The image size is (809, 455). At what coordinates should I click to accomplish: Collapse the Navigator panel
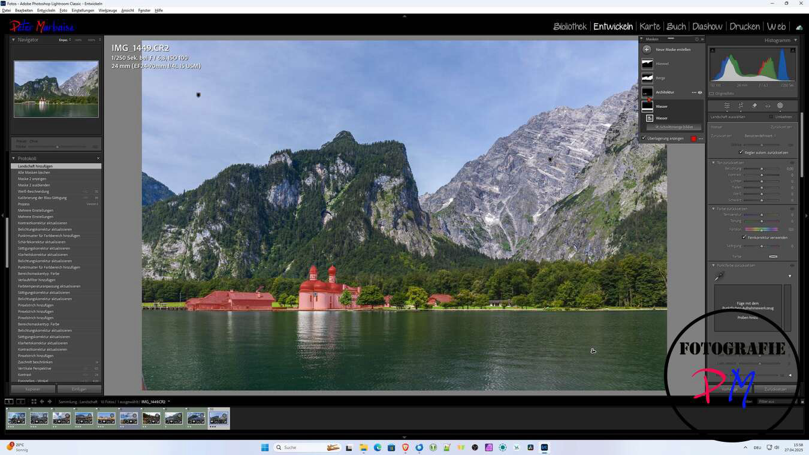click(x=14, y=40)
